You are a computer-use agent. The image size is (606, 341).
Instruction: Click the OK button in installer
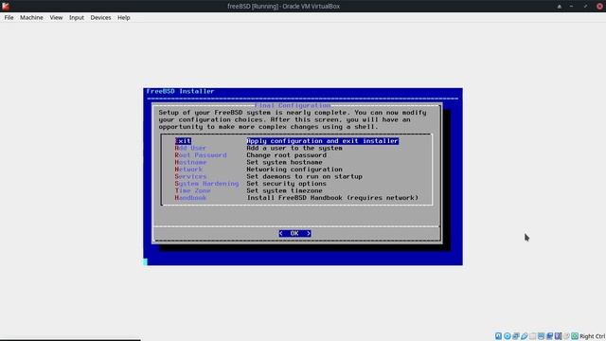click(x=294, y=233)
